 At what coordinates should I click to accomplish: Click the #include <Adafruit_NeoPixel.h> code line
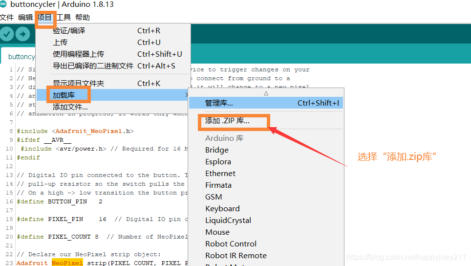tap(75, 131)
